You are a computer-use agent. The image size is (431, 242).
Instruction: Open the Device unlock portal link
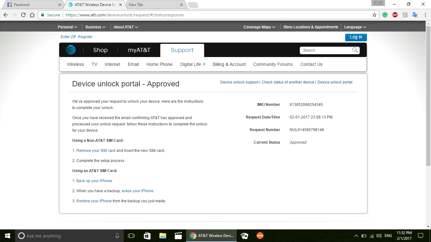point(335,82)
